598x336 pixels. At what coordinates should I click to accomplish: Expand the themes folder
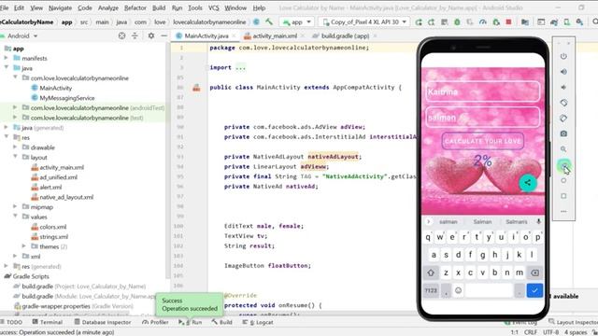[x=24, y=246]
